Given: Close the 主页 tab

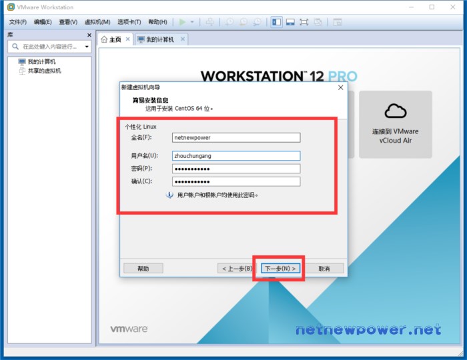Looking at the screenshot, I should 127,39.
